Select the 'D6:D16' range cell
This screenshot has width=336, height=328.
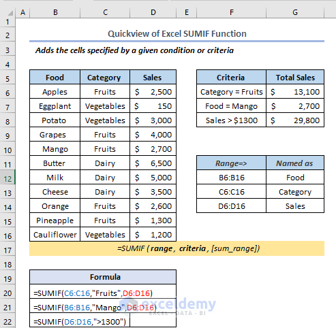231,206
